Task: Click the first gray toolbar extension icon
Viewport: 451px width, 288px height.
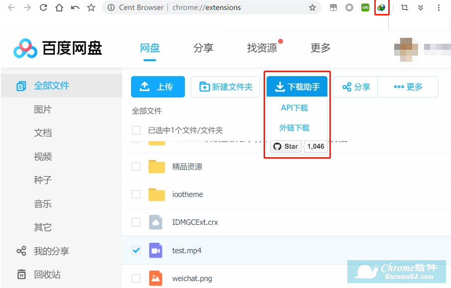Action: point(333,7)
